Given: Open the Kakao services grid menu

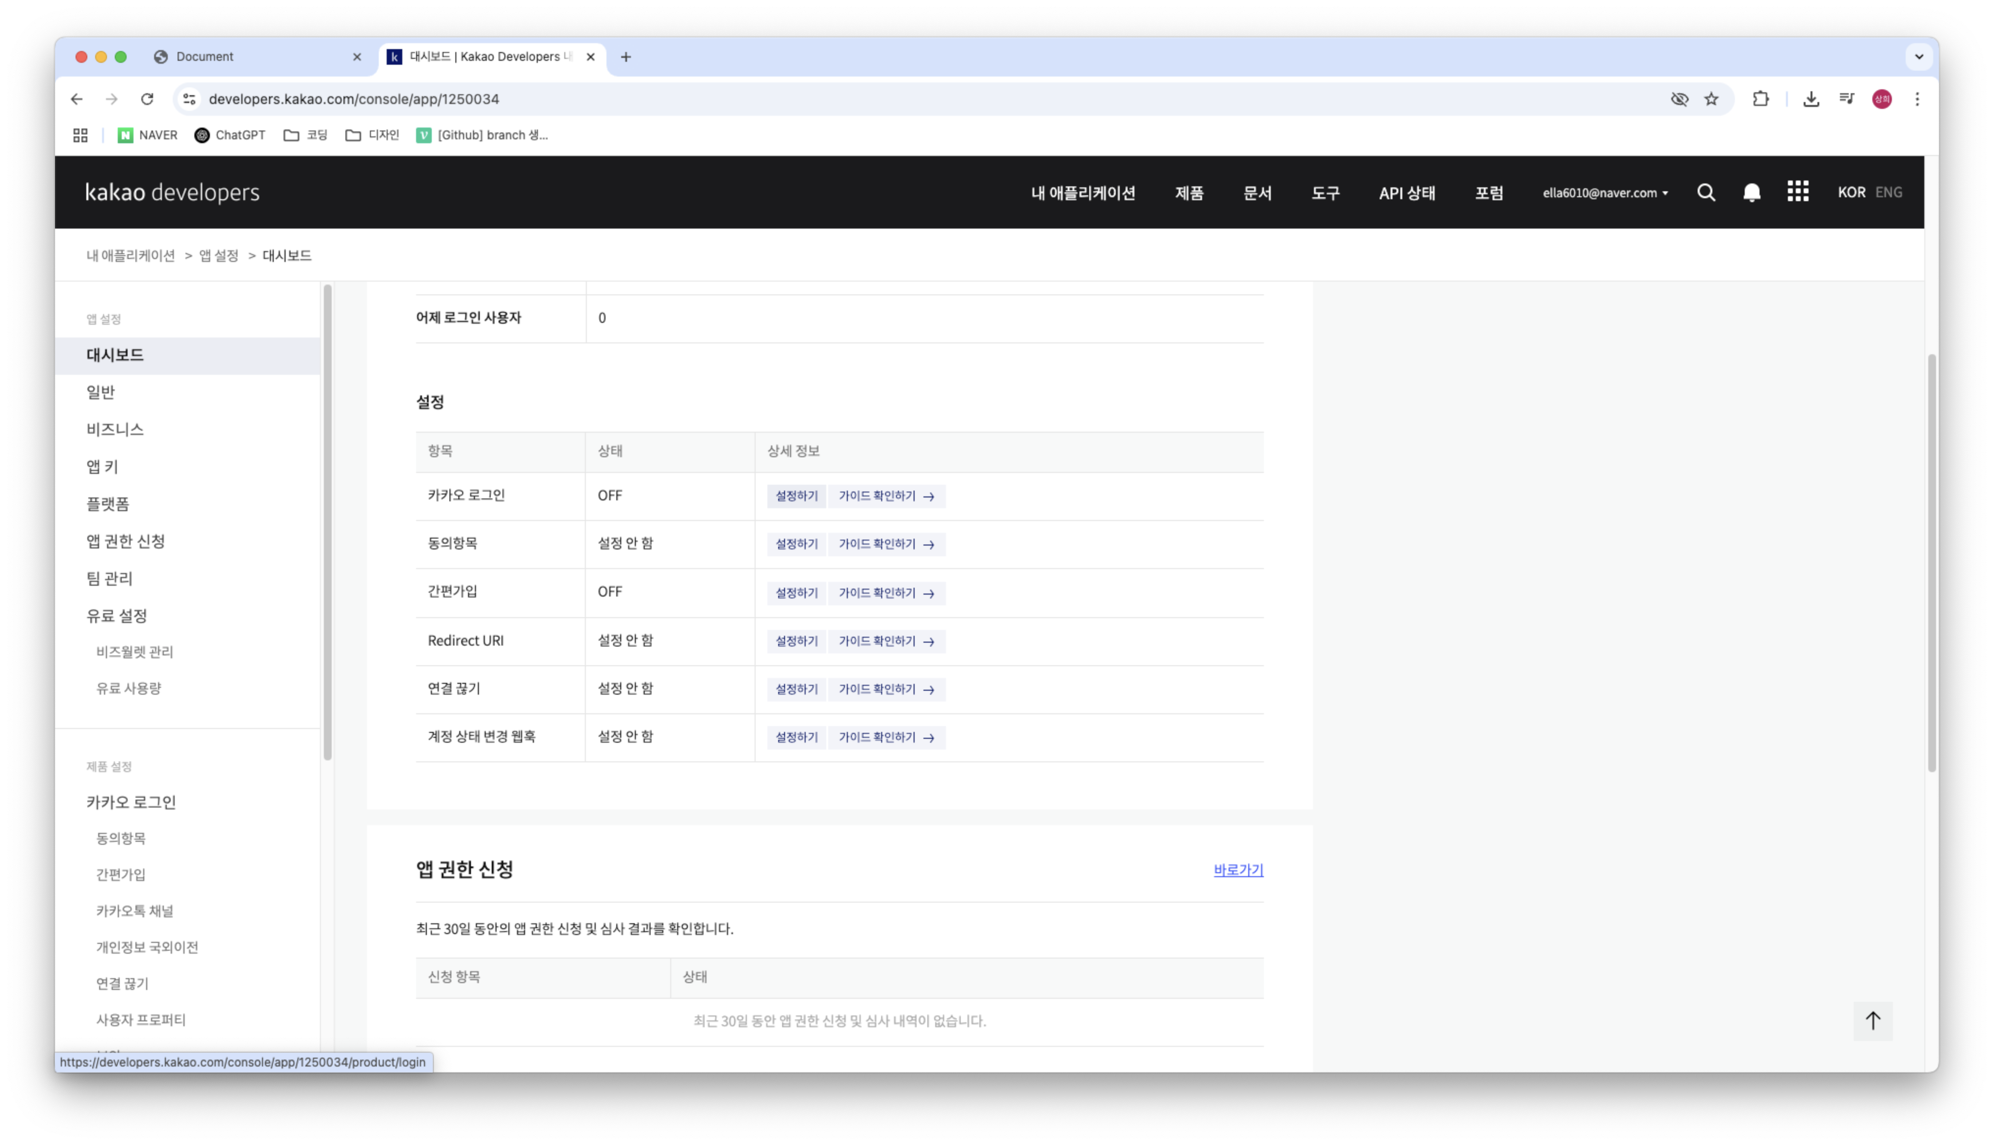Looking at the screenshot, I should coord(1798,192).
